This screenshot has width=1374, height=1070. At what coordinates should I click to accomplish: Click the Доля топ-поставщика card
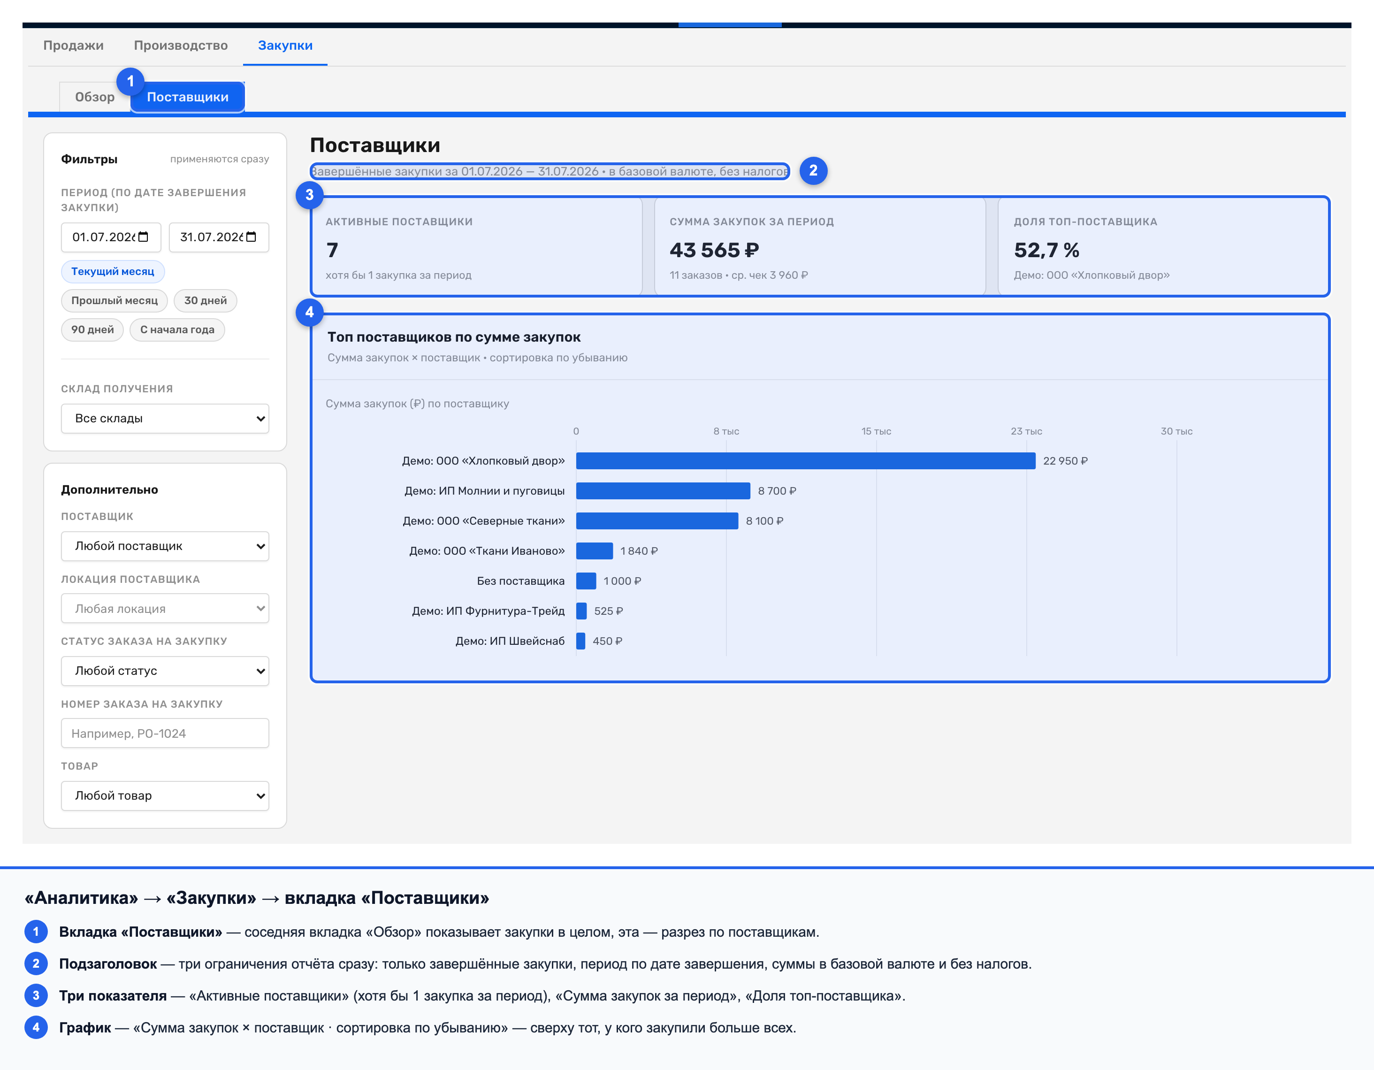(x=1163, y=246)
